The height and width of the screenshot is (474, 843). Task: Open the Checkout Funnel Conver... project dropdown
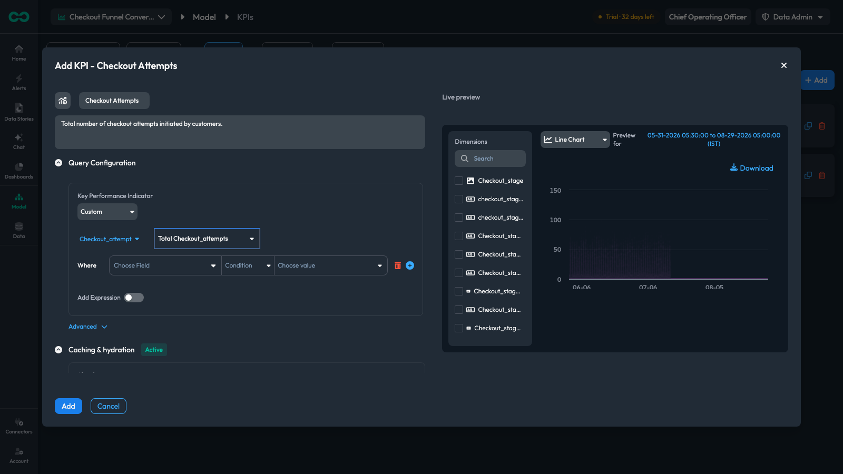click(x=111, y=17)
